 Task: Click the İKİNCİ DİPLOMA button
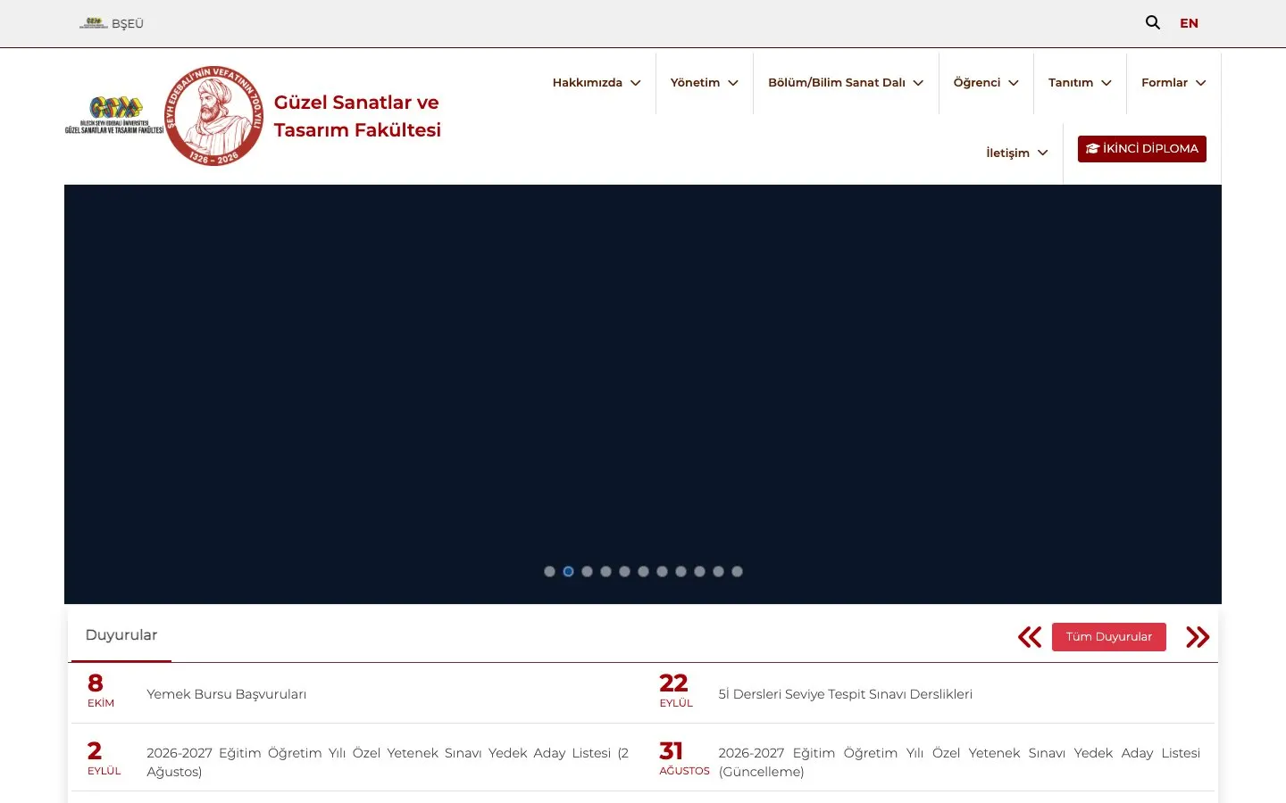tap(1142, 149)
